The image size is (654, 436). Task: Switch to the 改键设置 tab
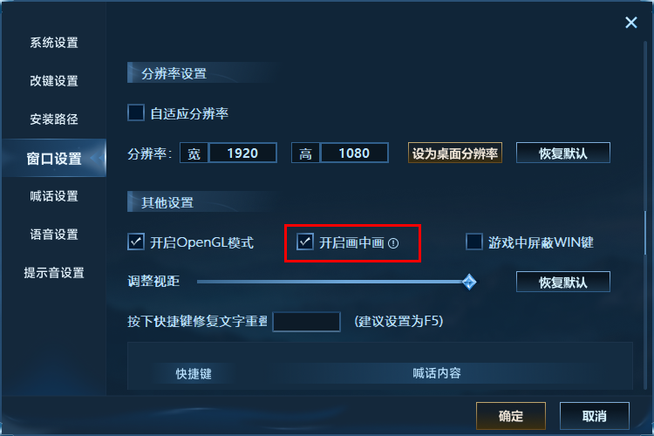pyautogui.click(x=54, y=81)
